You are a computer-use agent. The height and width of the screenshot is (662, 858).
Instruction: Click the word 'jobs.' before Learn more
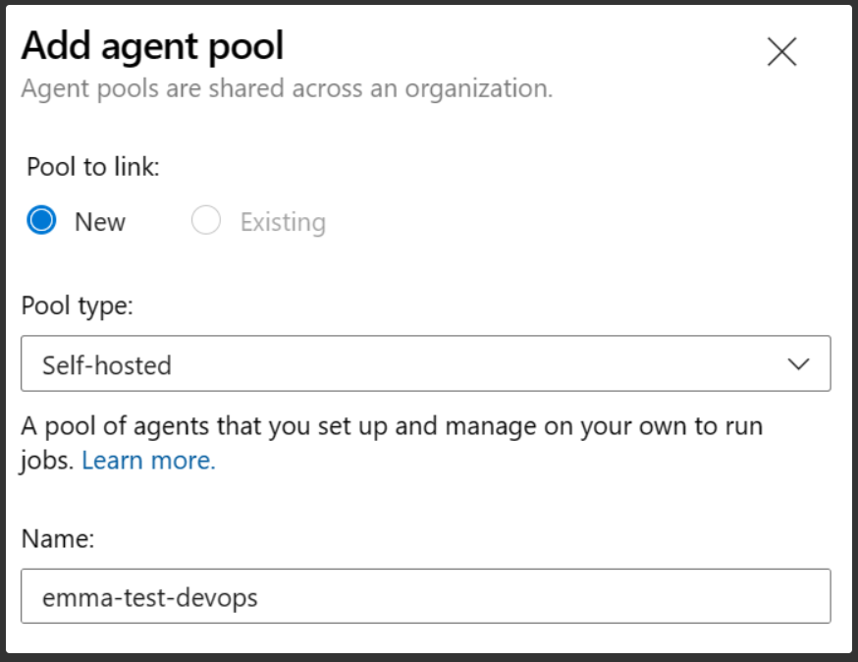coord(46,461)
